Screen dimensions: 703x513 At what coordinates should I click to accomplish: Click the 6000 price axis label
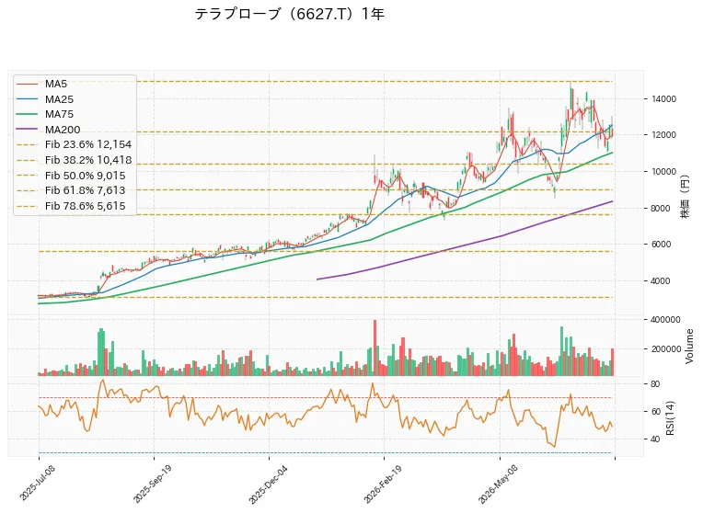click(661, 245)
